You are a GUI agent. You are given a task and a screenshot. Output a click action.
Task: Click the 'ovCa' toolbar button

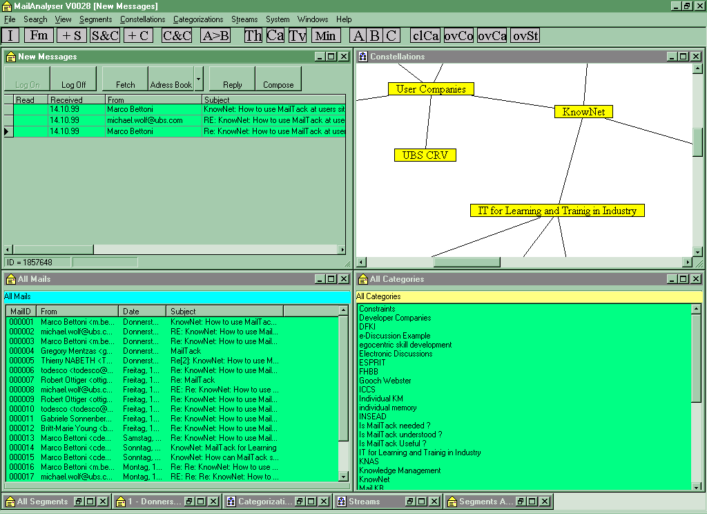(492, 35)
